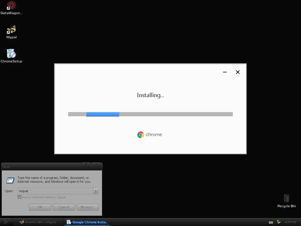Click Cancel in the Run dialog
The height and width of the screenshot is (226, 301).
click(64, 207)
